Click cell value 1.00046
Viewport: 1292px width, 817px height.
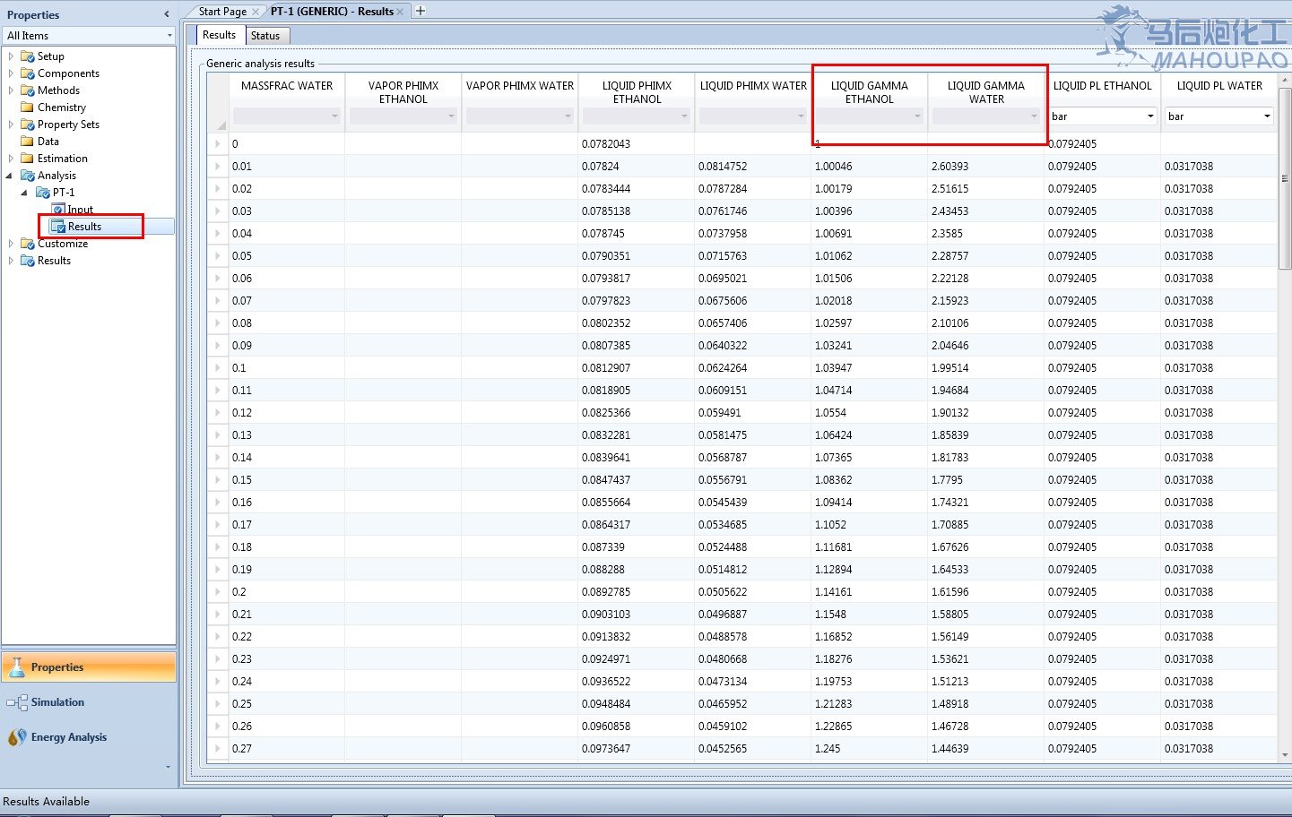[x=870, y=167]
